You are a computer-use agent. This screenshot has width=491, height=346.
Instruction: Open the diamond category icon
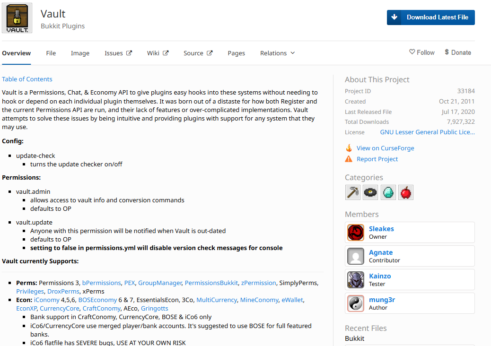[388, 192]
